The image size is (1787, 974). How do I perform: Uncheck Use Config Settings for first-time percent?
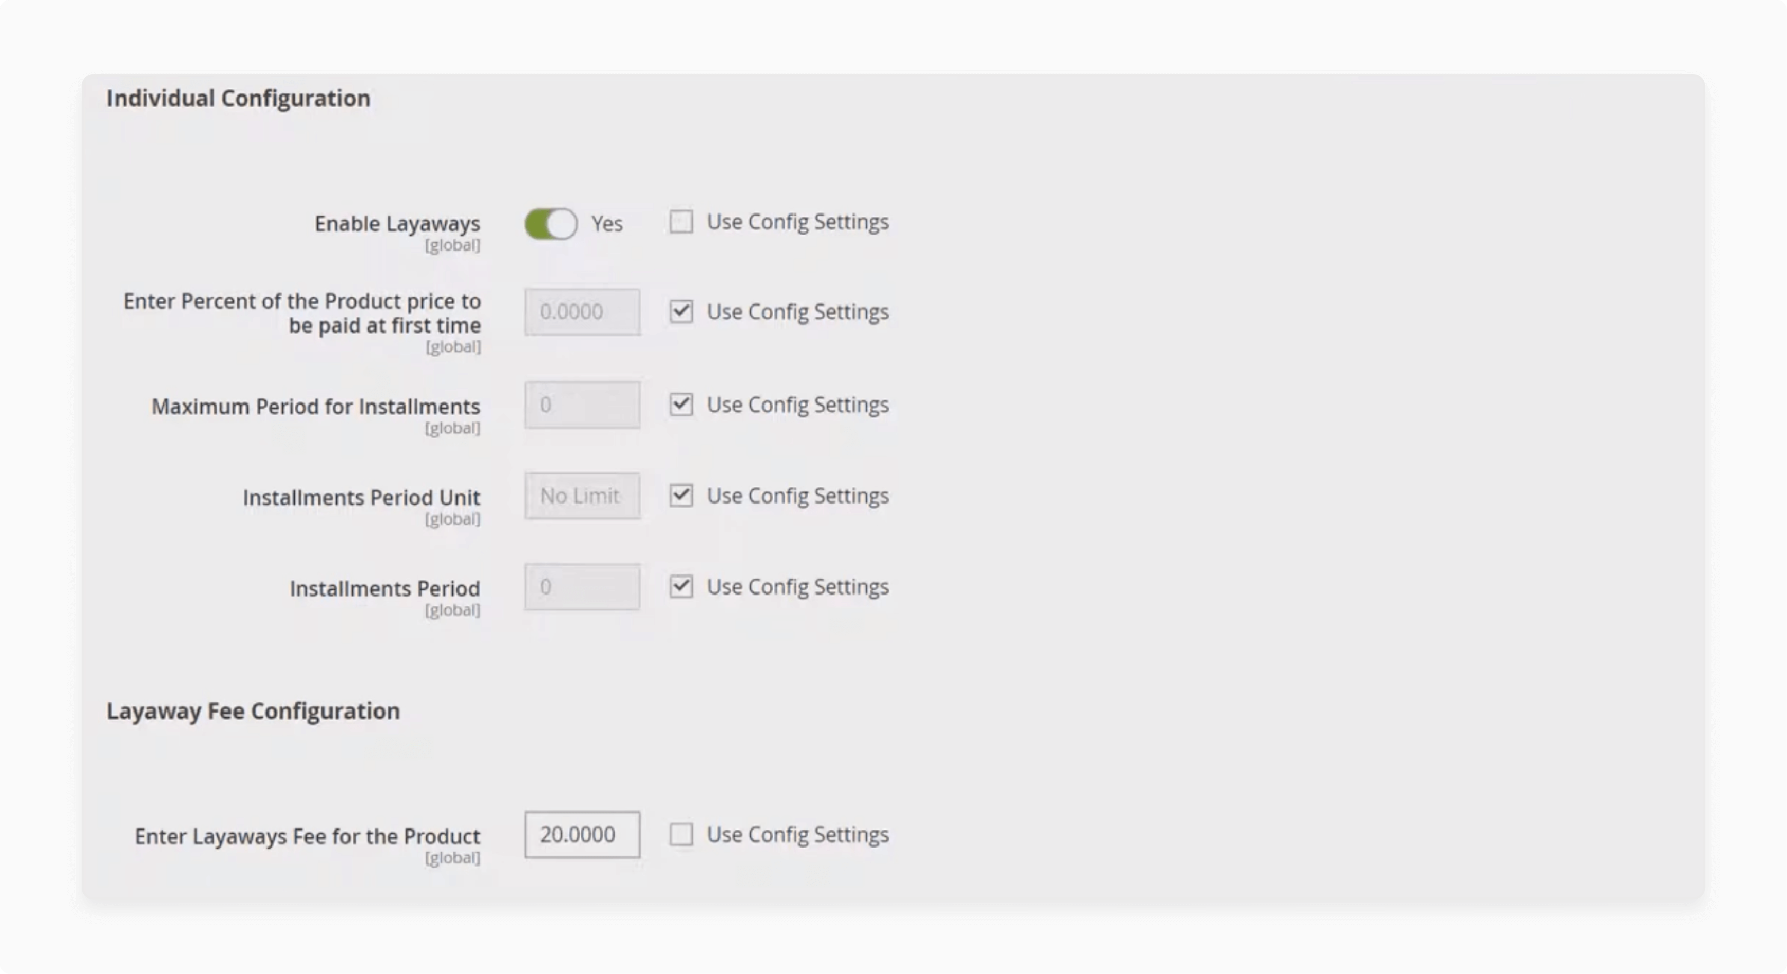[681, 312]
